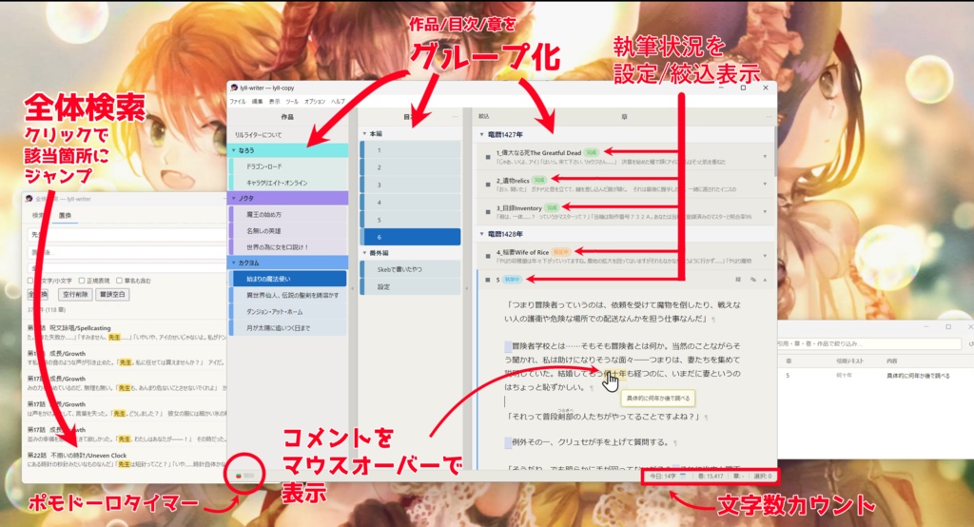The height and width of the screenshot is (527, 974).
Task: Collapse chapter 5 with its up arrow
Action: tap(765, 280)
